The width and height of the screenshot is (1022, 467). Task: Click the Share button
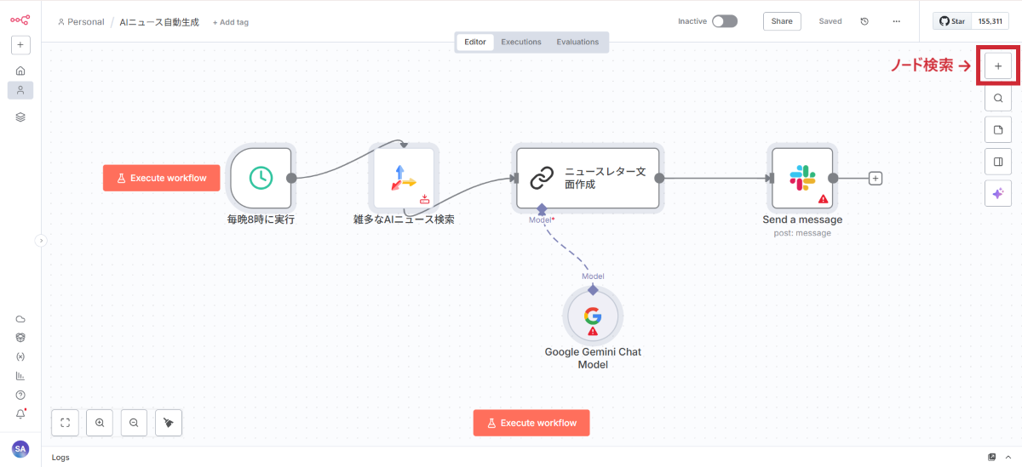tap(781, 21)
